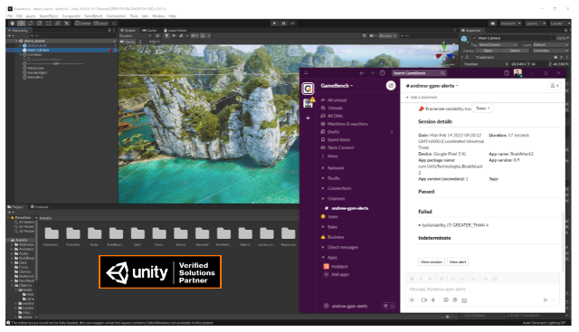Screen dimensions: 579x332
Task: Click the View alert button
Action: point(458,261)
